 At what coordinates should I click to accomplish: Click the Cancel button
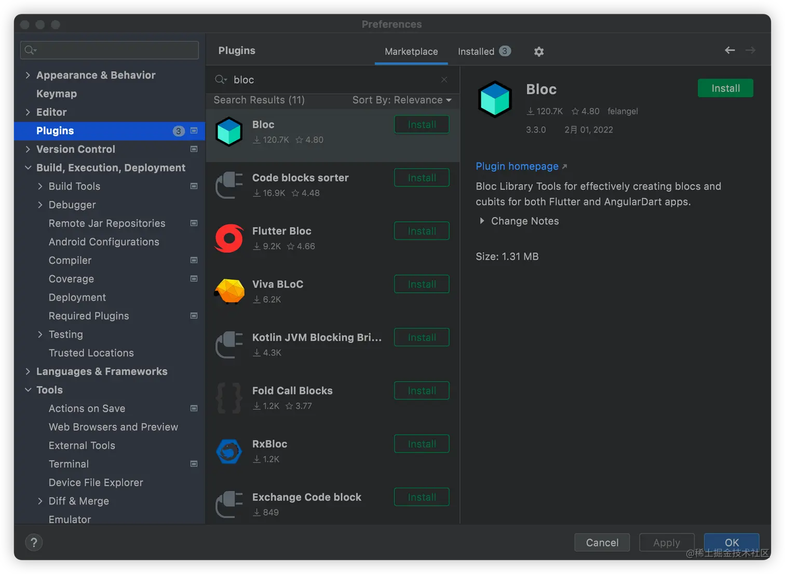[x=602, y=542]
